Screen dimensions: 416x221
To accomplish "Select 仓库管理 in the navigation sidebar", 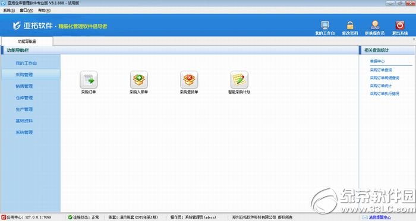I will (24, 98).
